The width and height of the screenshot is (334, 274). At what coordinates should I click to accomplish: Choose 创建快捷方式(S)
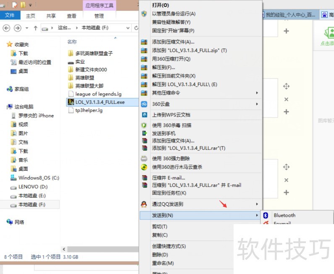click(x=169, y=246)
